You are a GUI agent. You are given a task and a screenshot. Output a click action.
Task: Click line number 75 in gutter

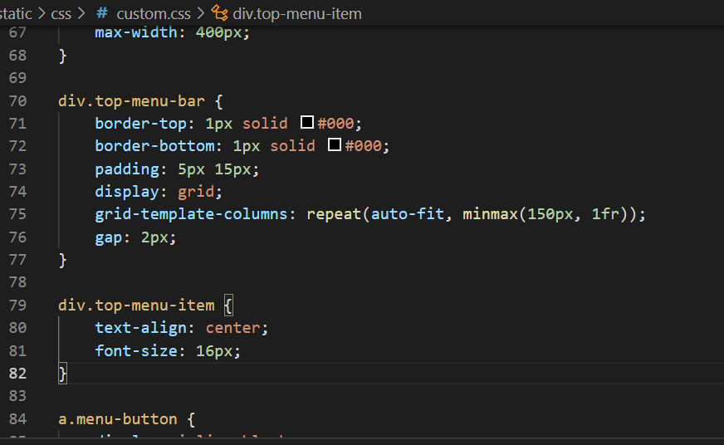point(17,214)
